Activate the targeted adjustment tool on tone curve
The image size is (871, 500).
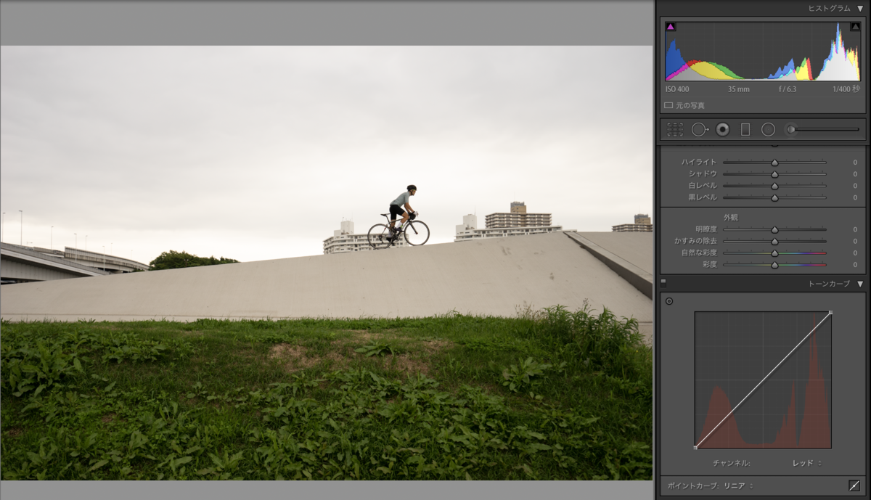point(668,300)
